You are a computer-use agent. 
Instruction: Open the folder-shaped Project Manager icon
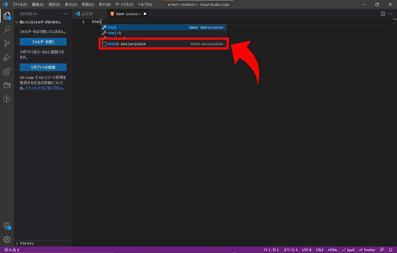(x=7, y=85)
